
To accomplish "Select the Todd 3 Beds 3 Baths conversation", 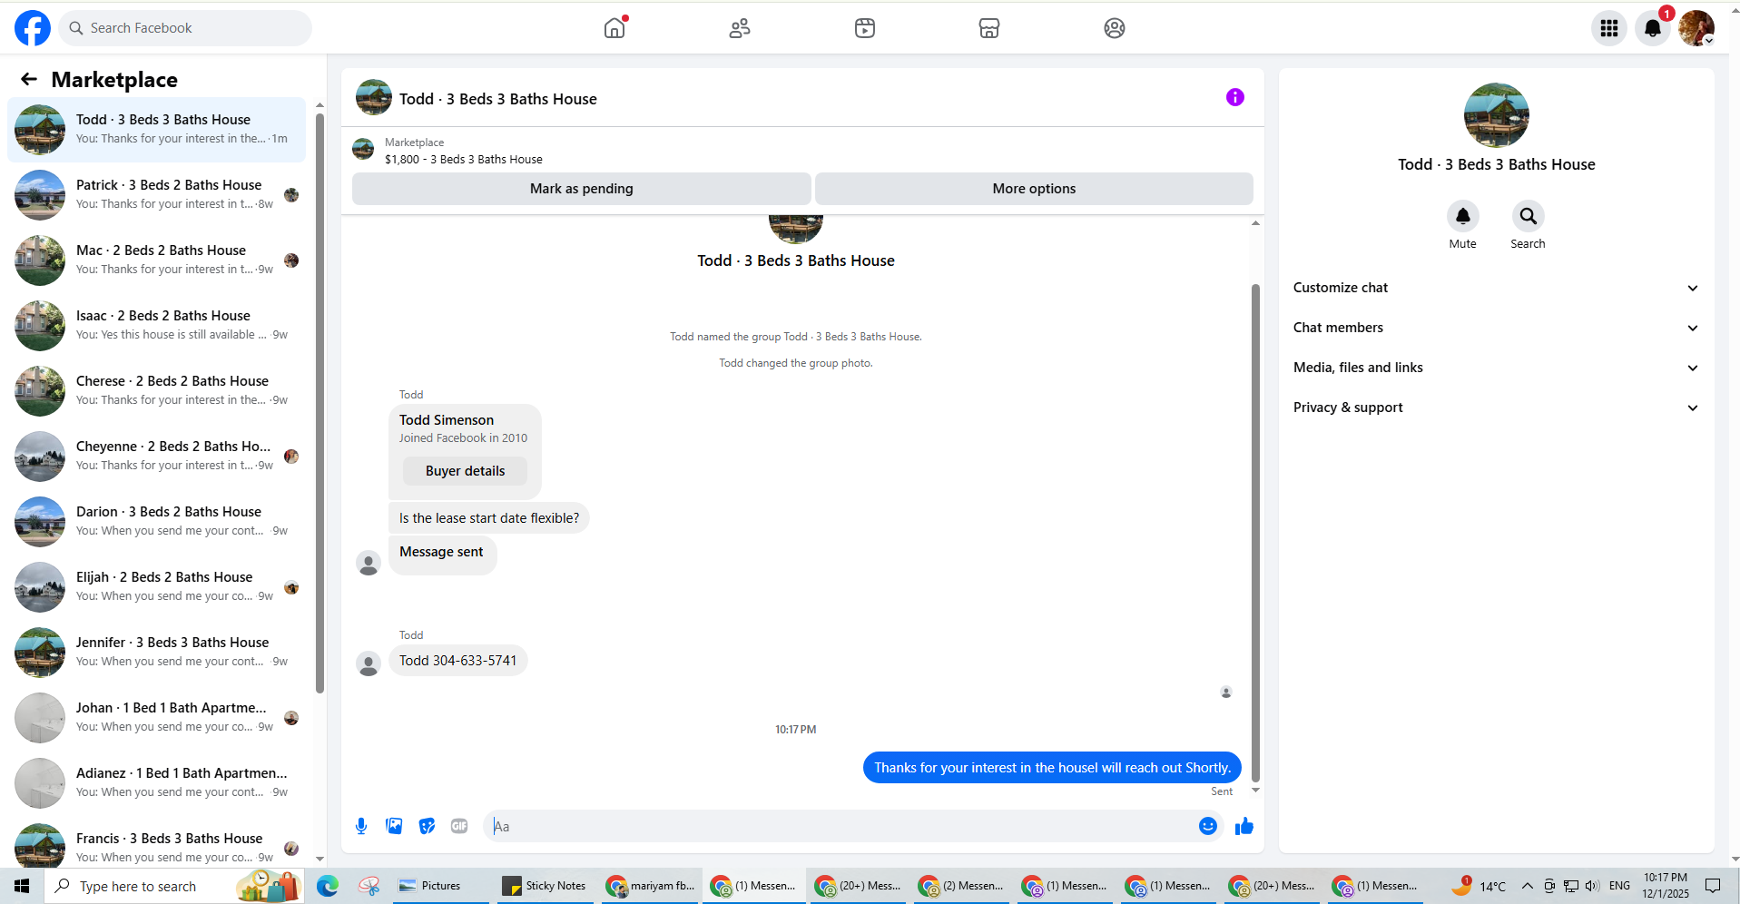I will pos(157,130).
